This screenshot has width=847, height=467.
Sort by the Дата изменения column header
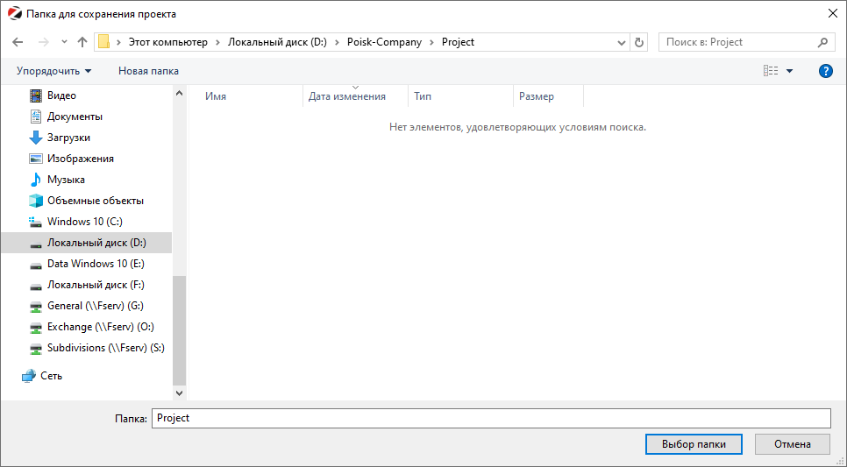347,96
